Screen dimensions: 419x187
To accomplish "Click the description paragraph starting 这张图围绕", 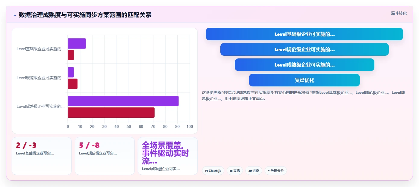I will [x=304, y=95].
